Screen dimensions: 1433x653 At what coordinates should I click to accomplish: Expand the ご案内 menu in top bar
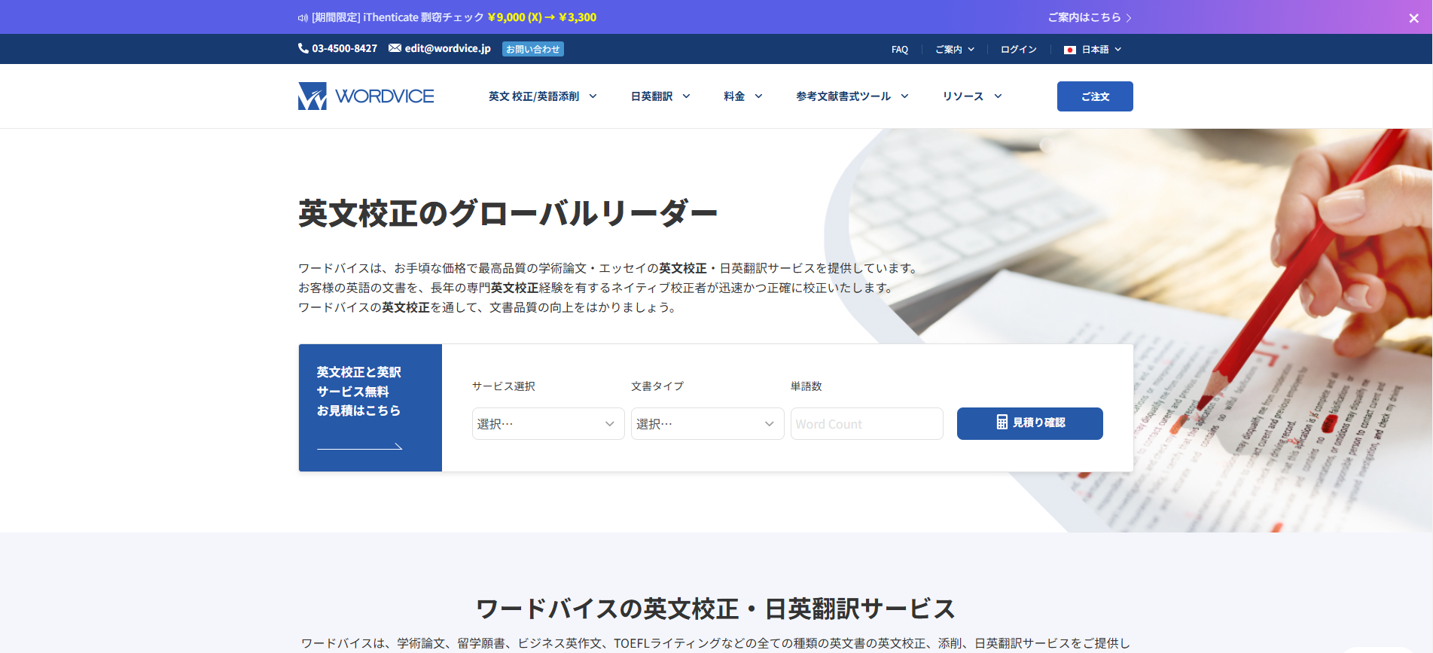pyautogui.click(x=954, y=50)
